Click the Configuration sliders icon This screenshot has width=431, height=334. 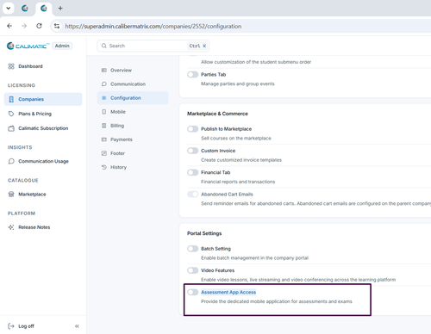[x=104, y=98]
